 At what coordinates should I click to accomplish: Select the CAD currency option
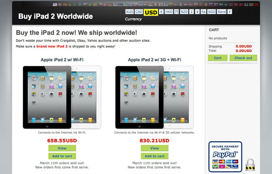(139, 12)
